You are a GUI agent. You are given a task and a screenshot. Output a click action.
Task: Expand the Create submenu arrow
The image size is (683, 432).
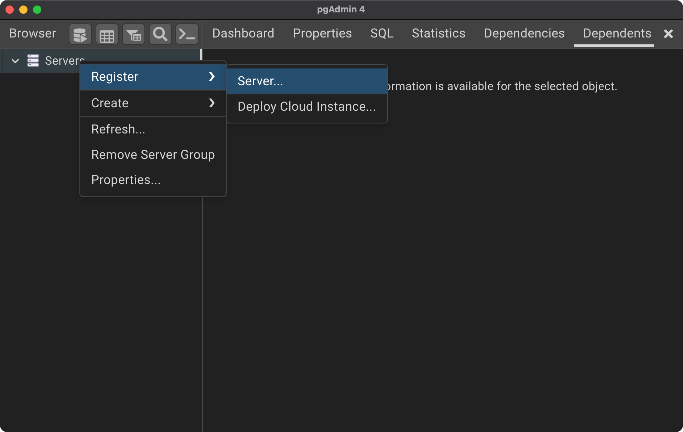coord(212,103)
